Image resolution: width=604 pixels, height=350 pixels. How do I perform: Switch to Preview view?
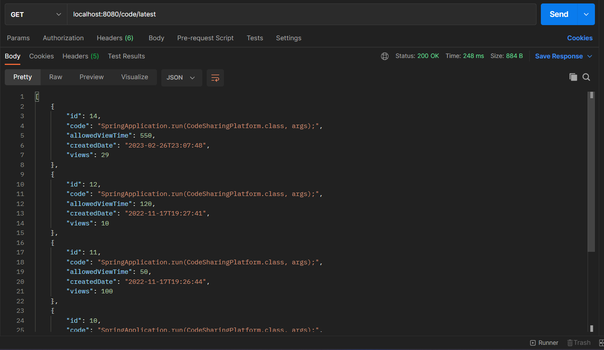[92, 77]
